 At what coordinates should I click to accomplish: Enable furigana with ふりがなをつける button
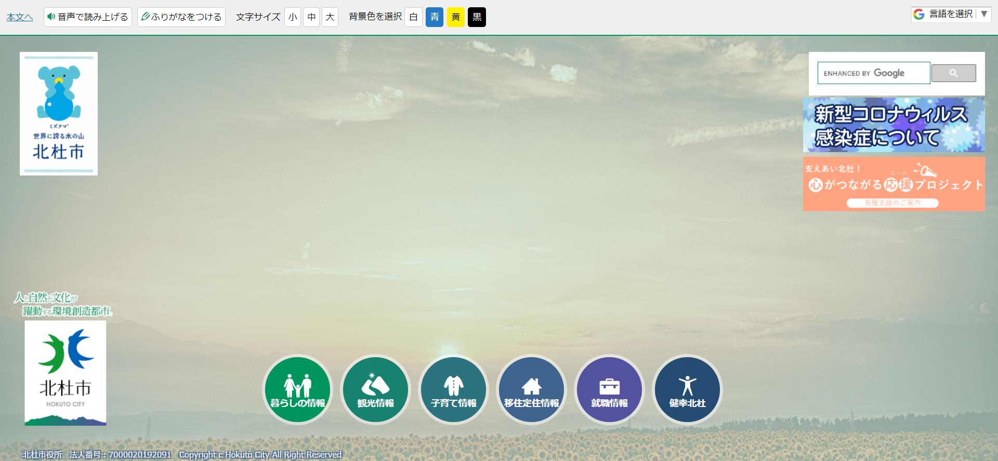coord(181,17)
